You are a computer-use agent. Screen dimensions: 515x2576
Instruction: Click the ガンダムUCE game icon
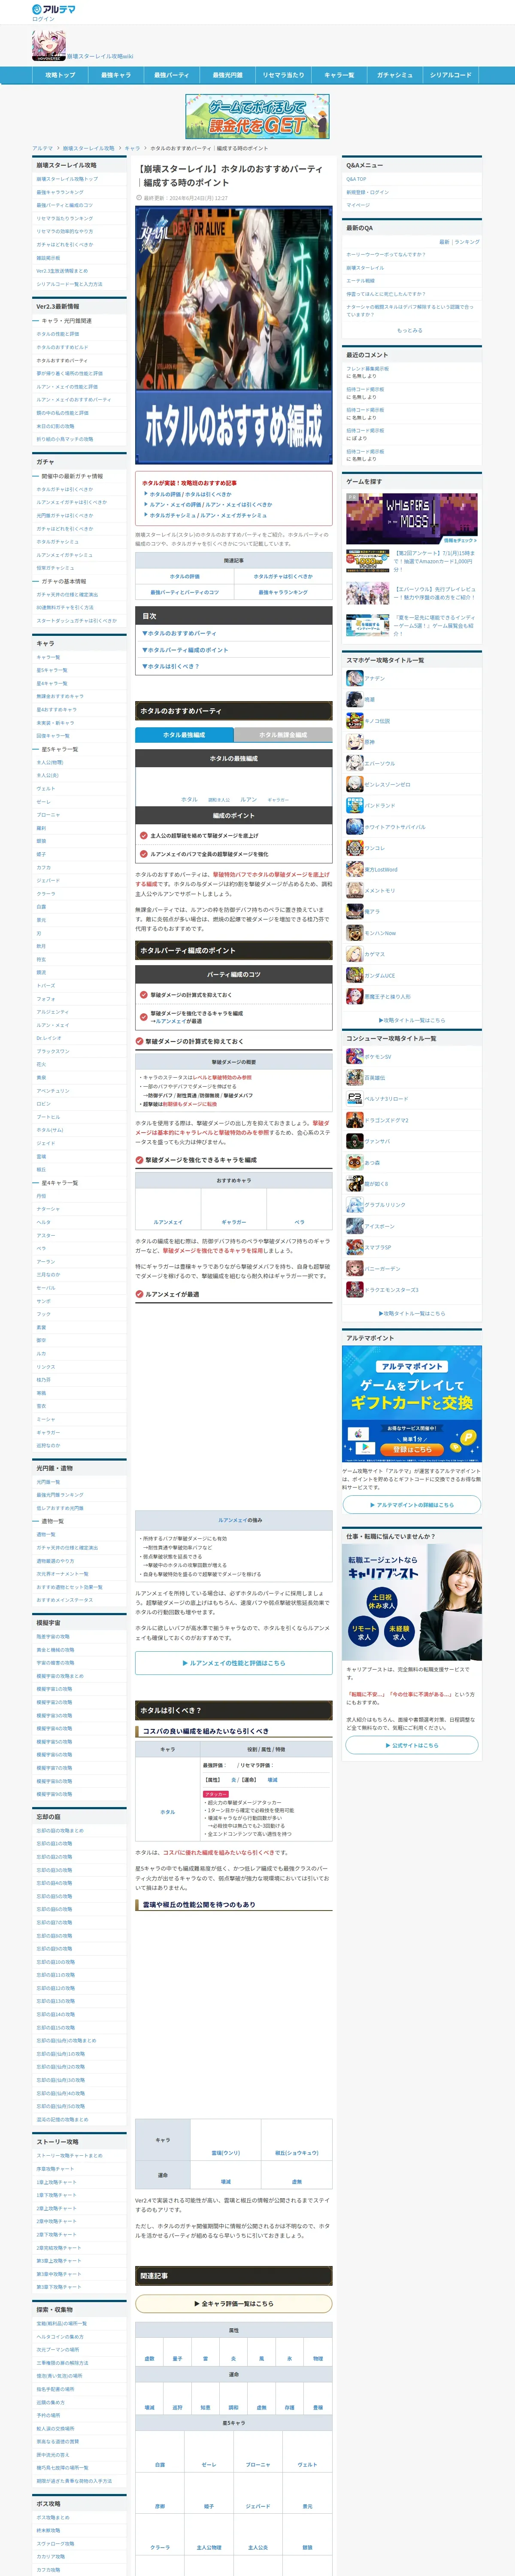[354, 975]
